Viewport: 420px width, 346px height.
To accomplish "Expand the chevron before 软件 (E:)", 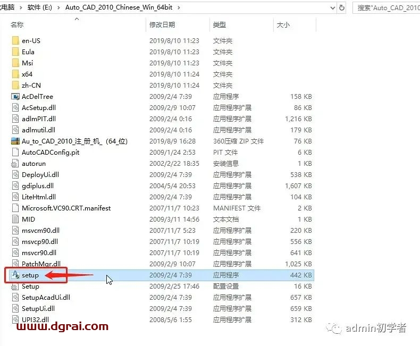I will [21, 7].
